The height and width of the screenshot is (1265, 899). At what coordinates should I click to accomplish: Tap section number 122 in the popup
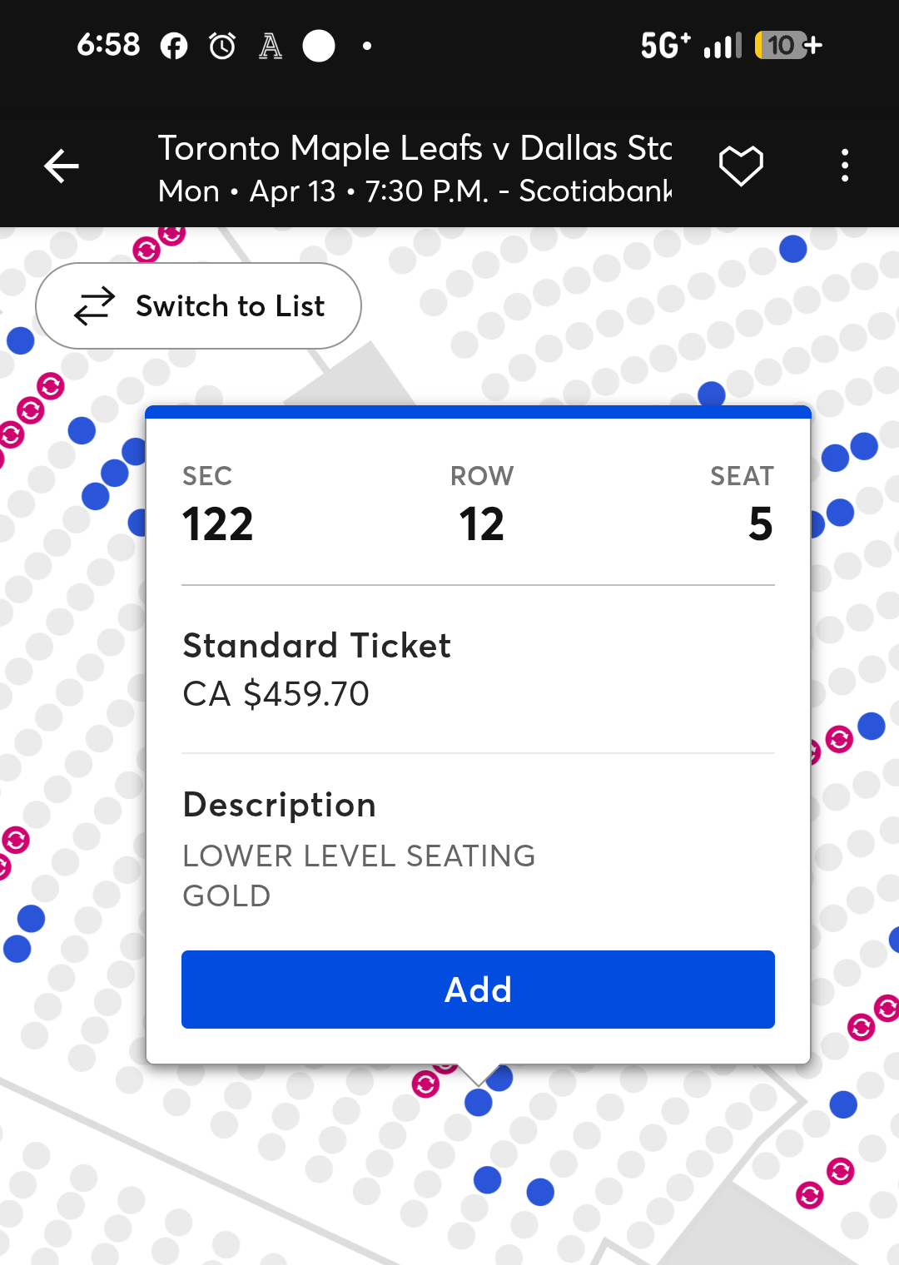(x=218, y=524)
